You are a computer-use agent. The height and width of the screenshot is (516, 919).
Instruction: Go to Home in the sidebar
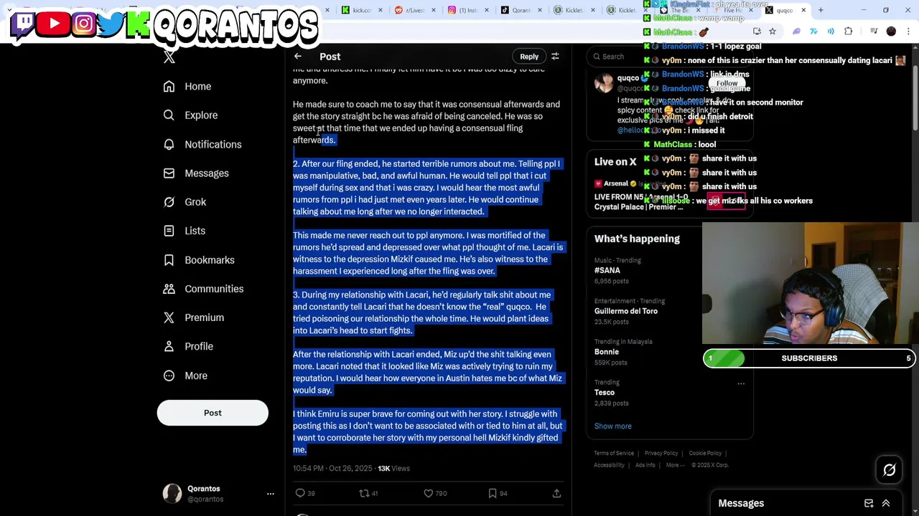(187, 86)
